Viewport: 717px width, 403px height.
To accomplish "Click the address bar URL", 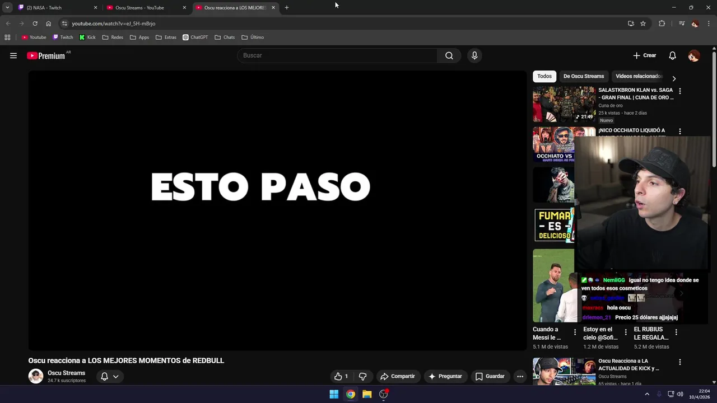I will (x=114, y=24).
